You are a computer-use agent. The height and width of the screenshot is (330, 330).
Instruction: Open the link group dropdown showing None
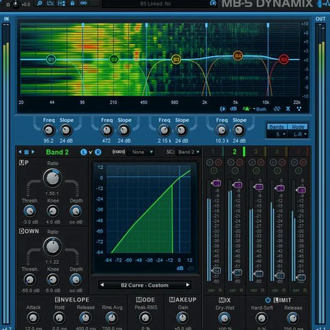pos(141,152)
